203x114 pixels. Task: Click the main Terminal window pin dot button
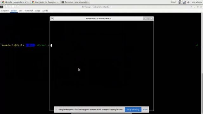point(191,7)
